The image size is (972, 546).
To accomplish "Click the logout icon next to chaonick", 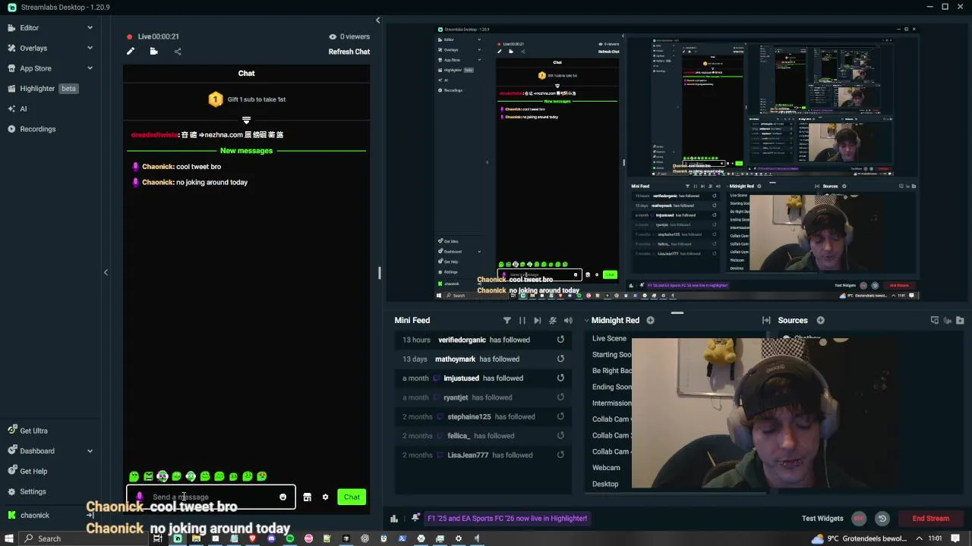I will [90, 515].
